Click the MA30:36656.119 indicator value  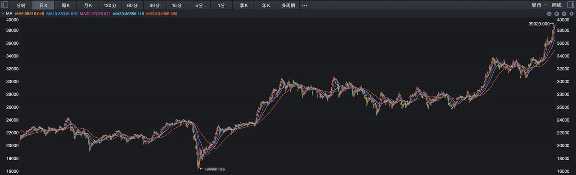click(128, 14)
